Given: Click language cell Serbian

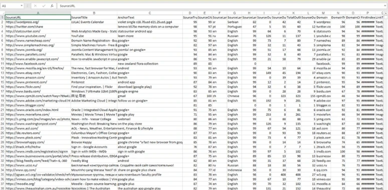Looking at the screenshot, I should click(x=234, y=22).
